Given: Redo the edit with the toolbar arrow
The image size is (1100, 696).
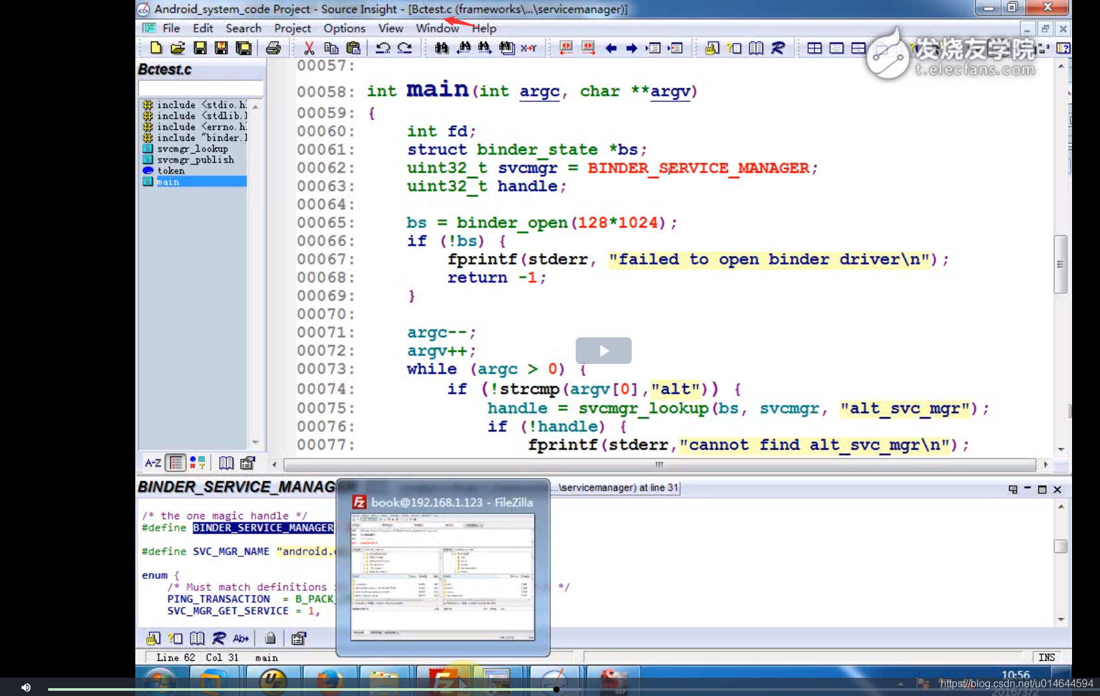Looking at the screenshot, I should 405,48.
